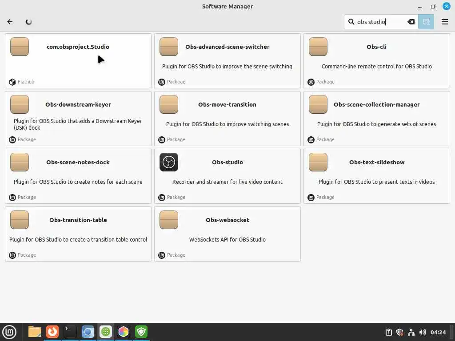Click the 04:24 clock in the tray
Viewport: 455px width, 341px height.
click(x=438, y=332)
